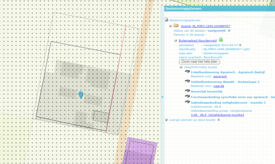Click the side panel collapse arrow
Image resolution: width=275 pixels, height=164 pixels.
click(163, 97)
